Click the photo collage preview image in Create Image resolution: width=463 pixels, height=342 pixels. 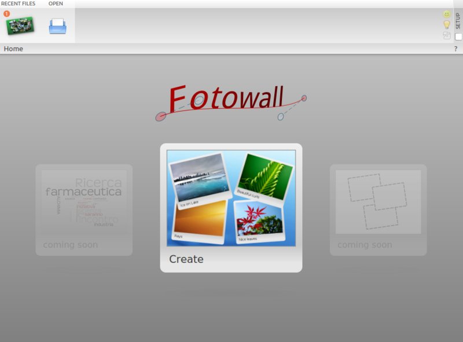pyautogui.click(x=231, y=198)
